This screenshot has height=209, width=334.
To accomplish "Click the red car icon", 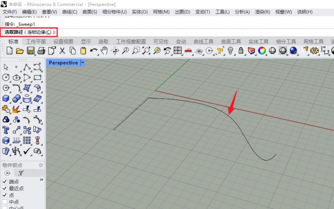I will point(188,51).
